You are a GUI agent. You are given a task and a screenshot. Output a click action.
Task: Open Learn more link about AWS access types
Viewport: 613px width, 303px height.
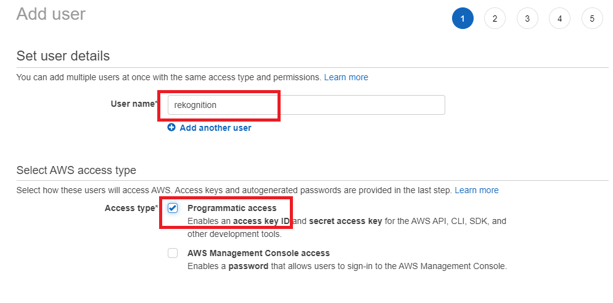point(477,190)
